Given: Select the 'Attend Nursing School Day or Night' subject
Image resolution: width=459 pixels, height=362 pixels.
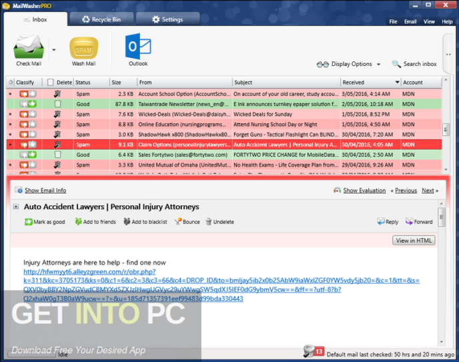Looking at the screenshot, I should (x=275, y=125).
